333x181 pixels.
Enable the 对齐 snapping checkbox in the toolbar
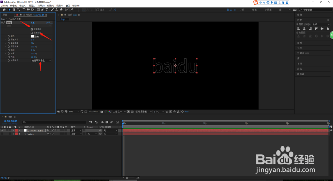[x=98, y=10]
